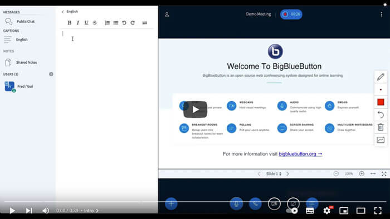The image size is (390, 219).
Task: Open the Intro chapter chevron
Action: 97,211
